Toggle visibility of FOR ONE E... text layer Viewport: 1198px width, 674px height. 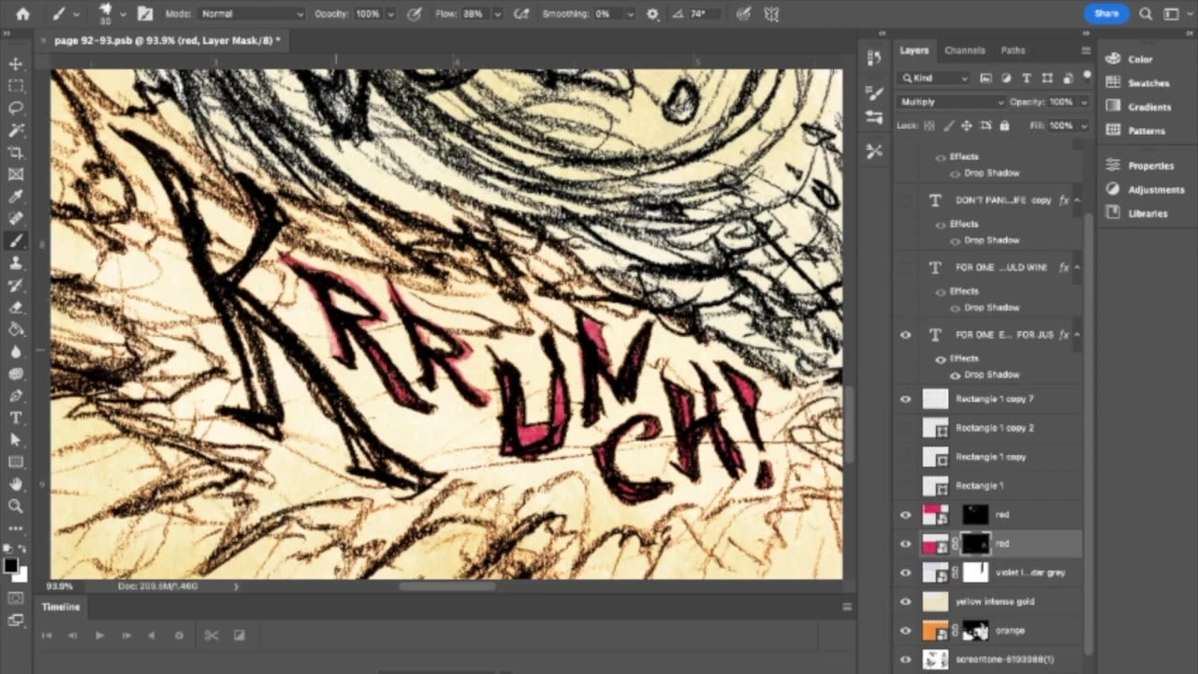[x=905, y=334]
